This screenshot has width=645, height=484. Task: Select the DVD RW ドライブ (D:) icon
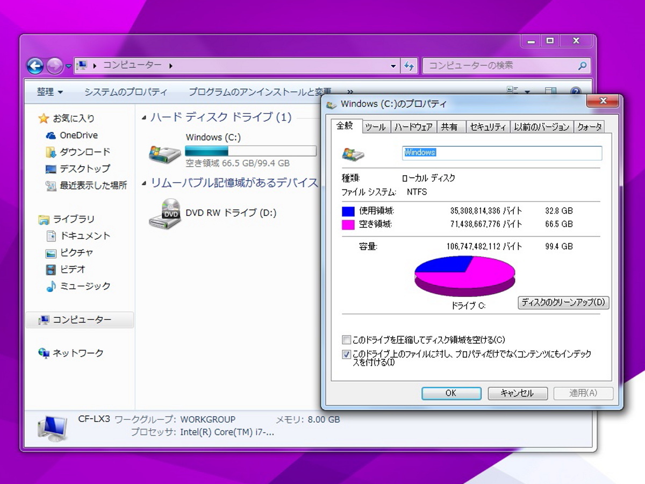pos(164,213)
